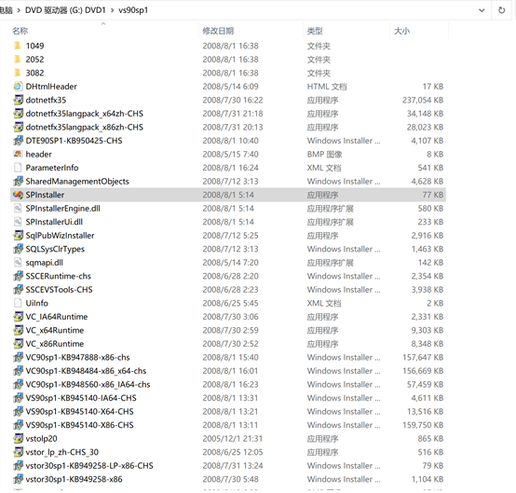The width and height of the screenshot is (516, 493).
Task: Sort files by 类型 column
Action: (x=315, y=31)
